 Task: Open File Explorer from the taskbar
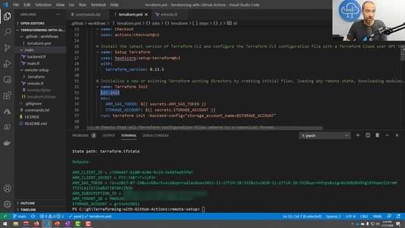[x=16, y=224]
